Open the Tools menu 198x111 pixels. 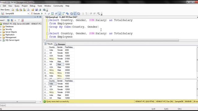pos(40,6)
